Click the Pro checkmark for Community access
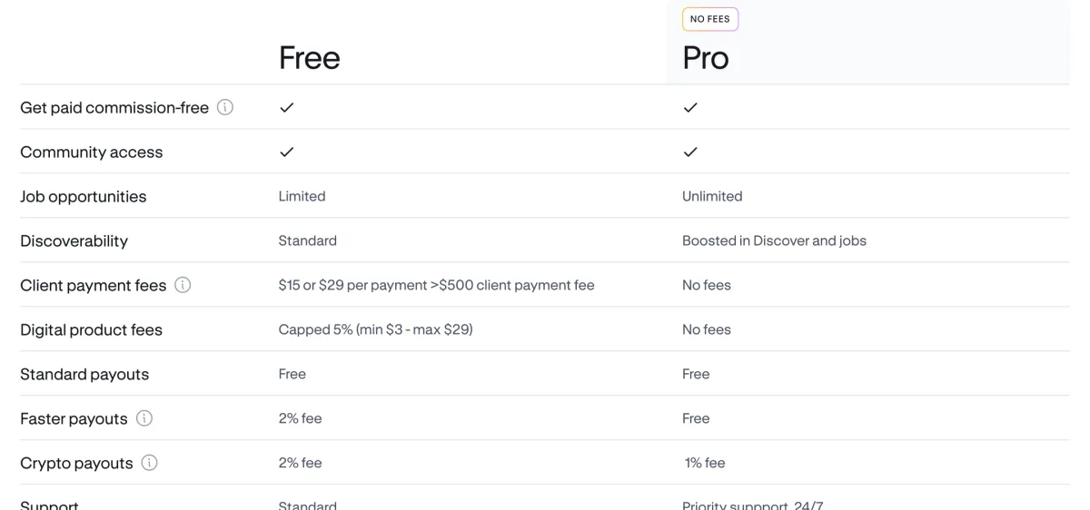The width and height of the screenshot is (1090, 510). point(690,152)
